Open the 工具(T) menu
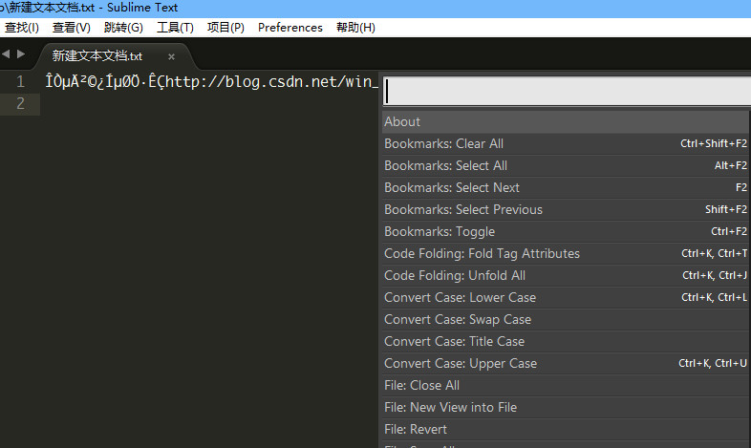The image size is (751, 448). [175, 28]
